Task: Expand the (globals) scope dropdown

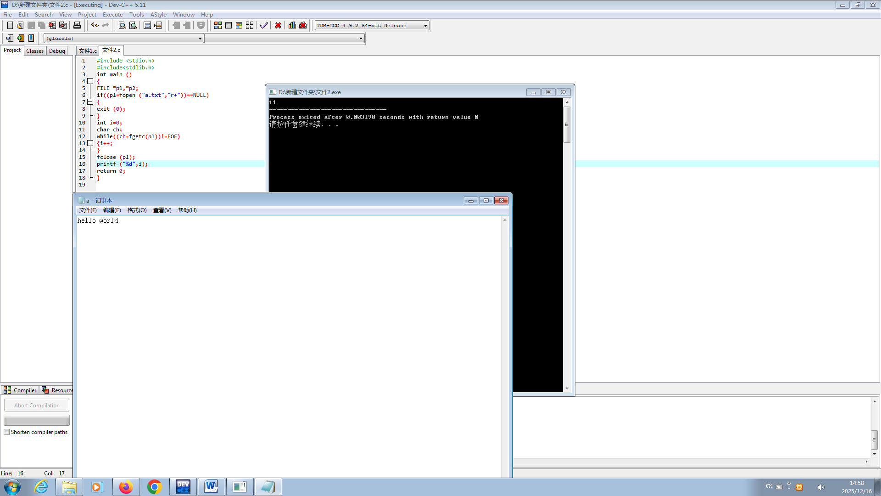Action: point(200,39)
